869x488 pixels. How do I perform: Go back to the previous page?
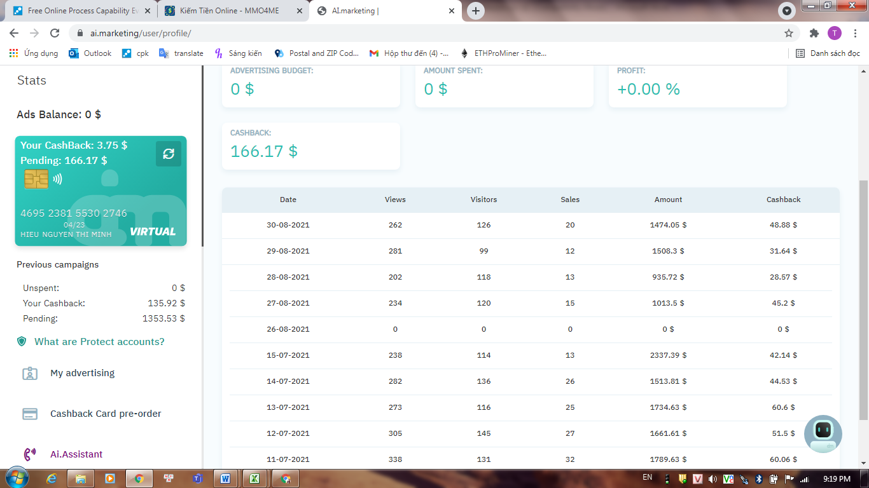click(x=14, y=33)
